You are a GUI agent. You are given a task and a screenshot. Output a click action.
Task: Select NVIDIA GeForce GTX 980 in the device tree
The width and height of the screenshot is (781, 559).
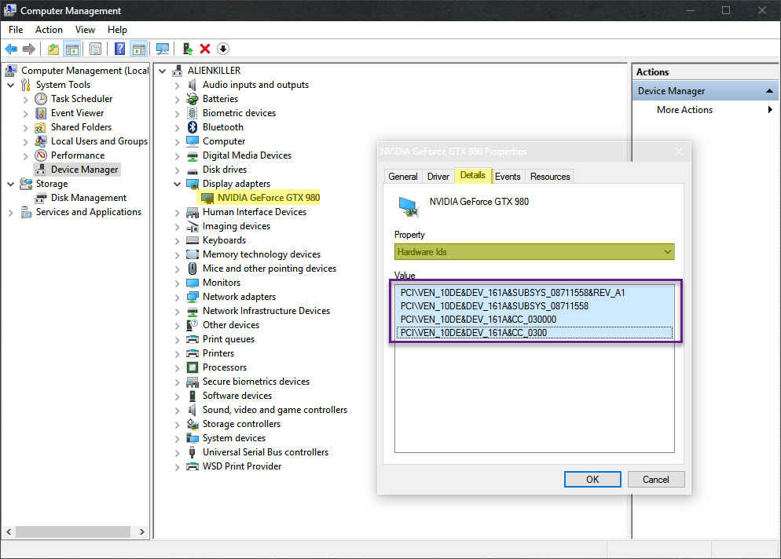point(269,198)
